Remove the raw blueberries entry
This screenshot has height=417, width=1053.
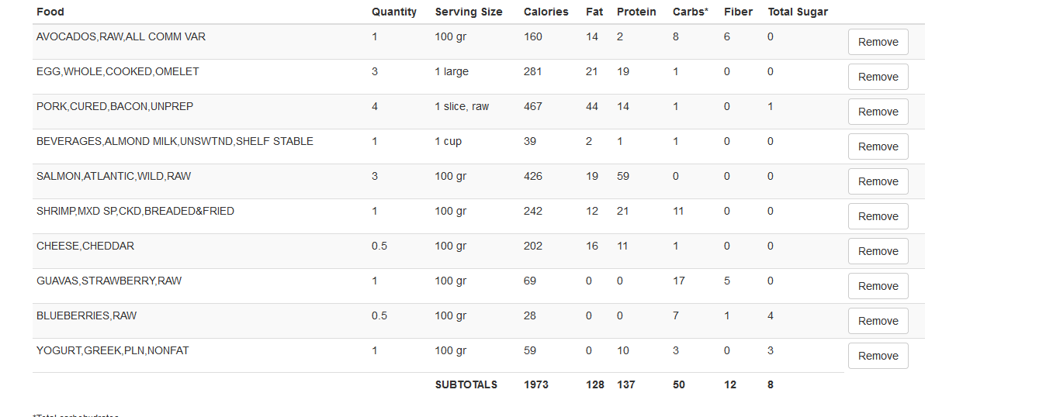pyautogui.click(x=878, y=321)
